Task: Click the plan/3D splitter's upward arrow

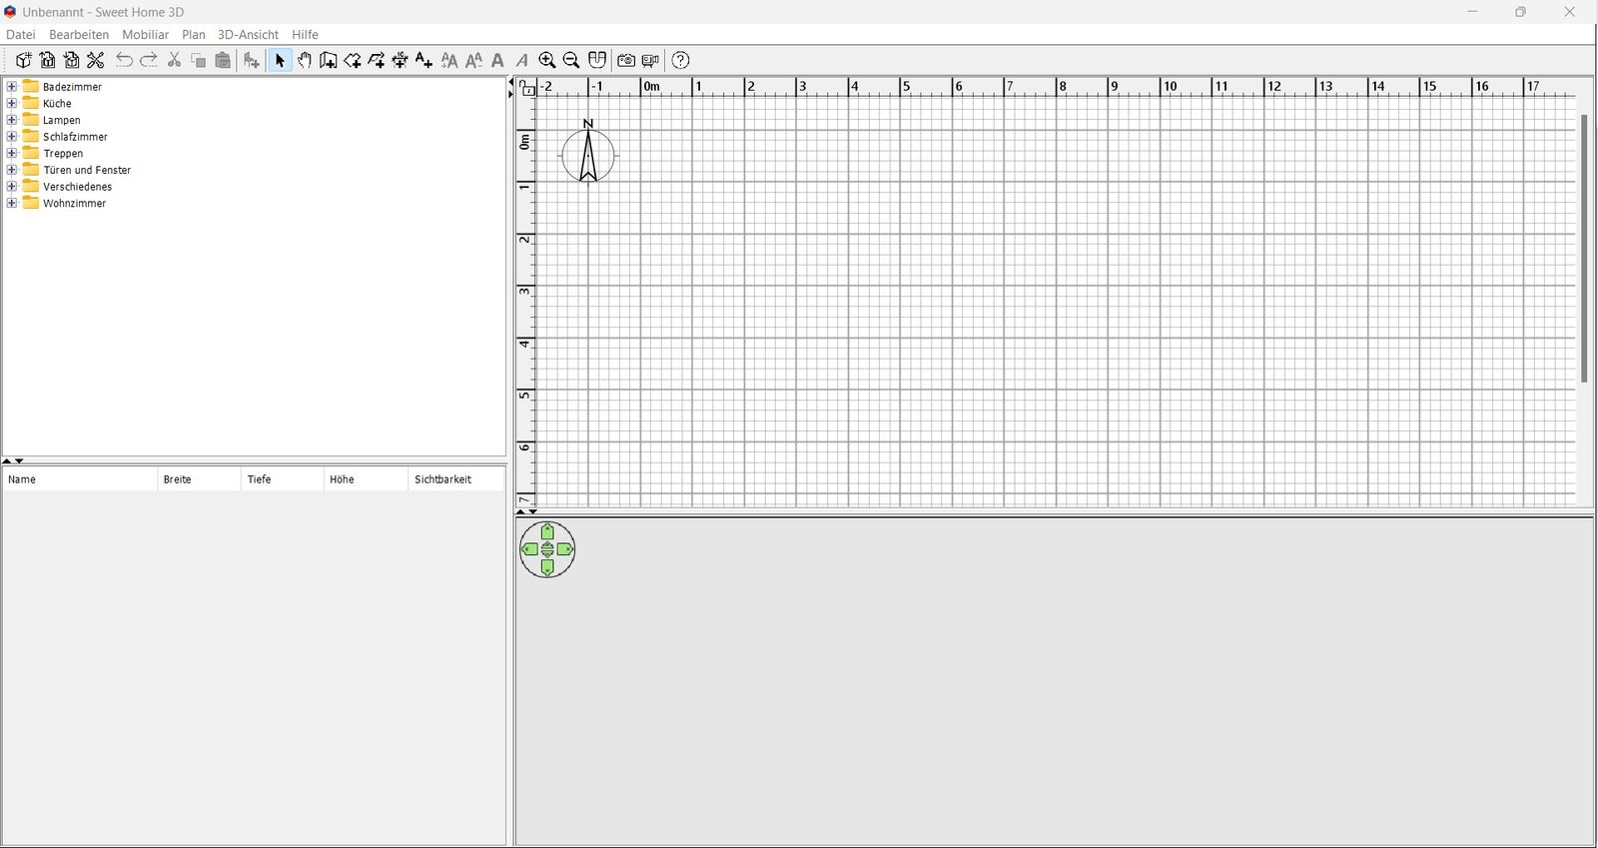Action: click(x=520, y=511)
